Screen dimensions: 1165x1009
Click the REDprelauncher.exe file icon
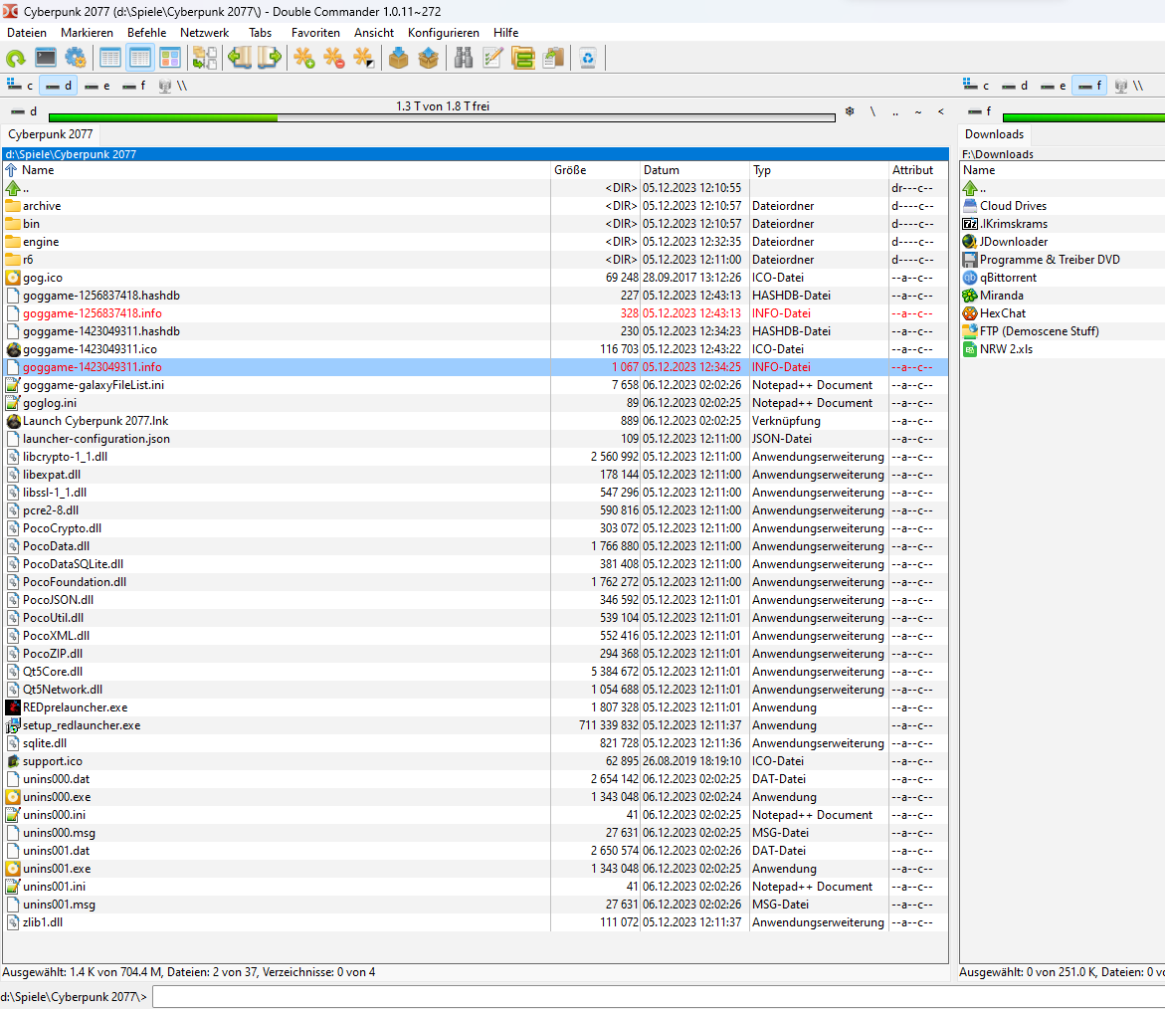tap(13, 708)
